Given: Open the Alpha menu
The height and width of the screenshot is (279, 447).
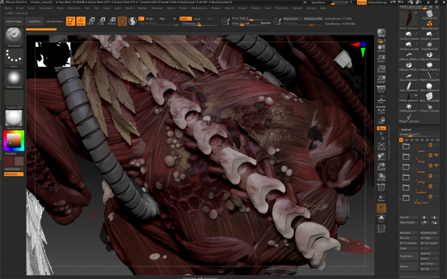Looking at the screenshot, I should (8, 8).
